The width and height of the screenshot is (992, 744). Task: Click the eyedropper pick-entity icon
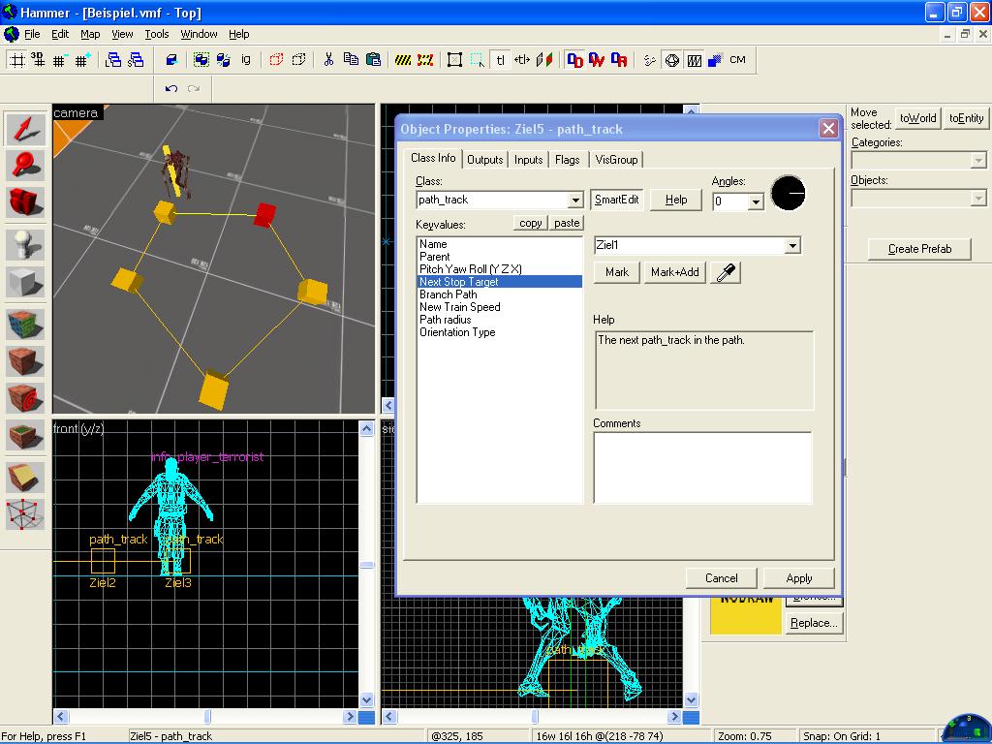pos(726,272)
